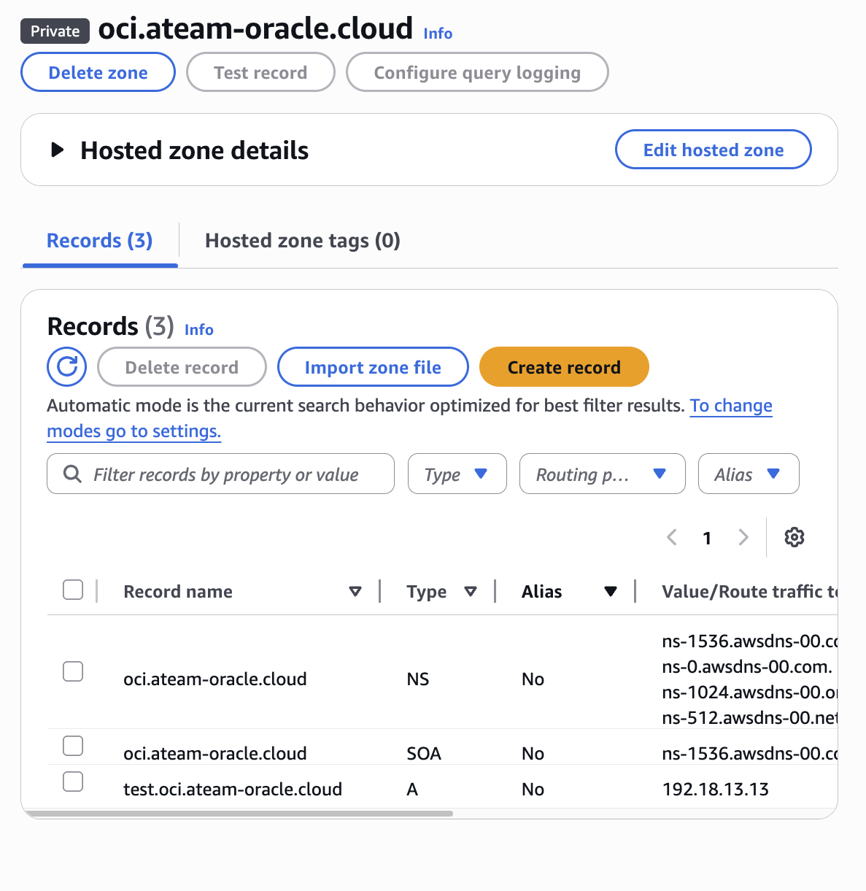Screen dimensions: 866x891
Task: Click the Import zone file button
Action: (x=373, y=367)
